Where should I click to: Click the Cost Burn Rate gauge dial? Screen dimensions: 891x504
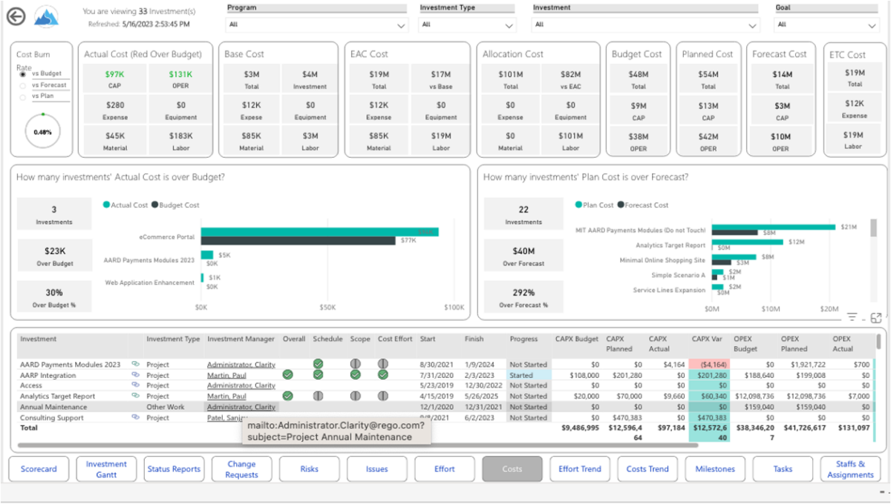coord(42,130)
